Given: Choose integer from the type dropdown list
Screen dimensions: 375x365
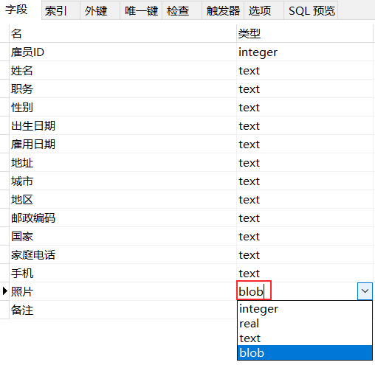Looking at the screenshot, I should pyautogui.click(x=305, y=309).
